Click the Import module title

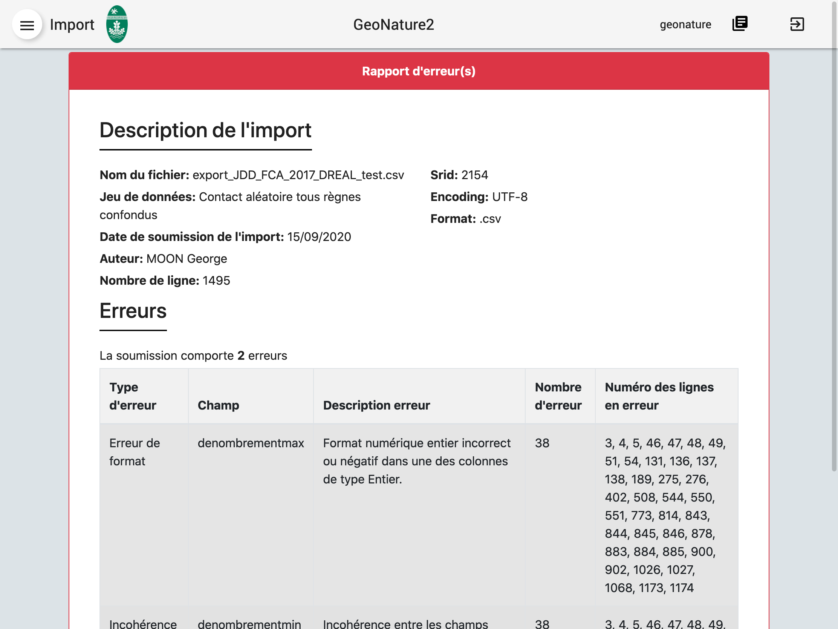(72, 25)
